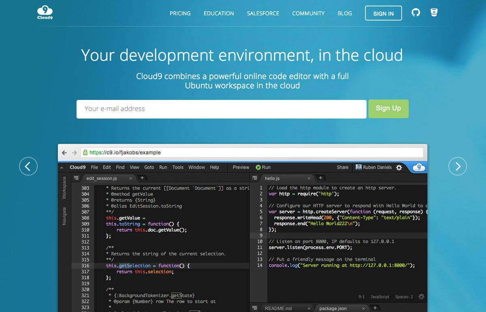This screenshot has width=486, height=312.
Task: Advance the carousel with the right arrow
Action: click(x=458, y=166)
